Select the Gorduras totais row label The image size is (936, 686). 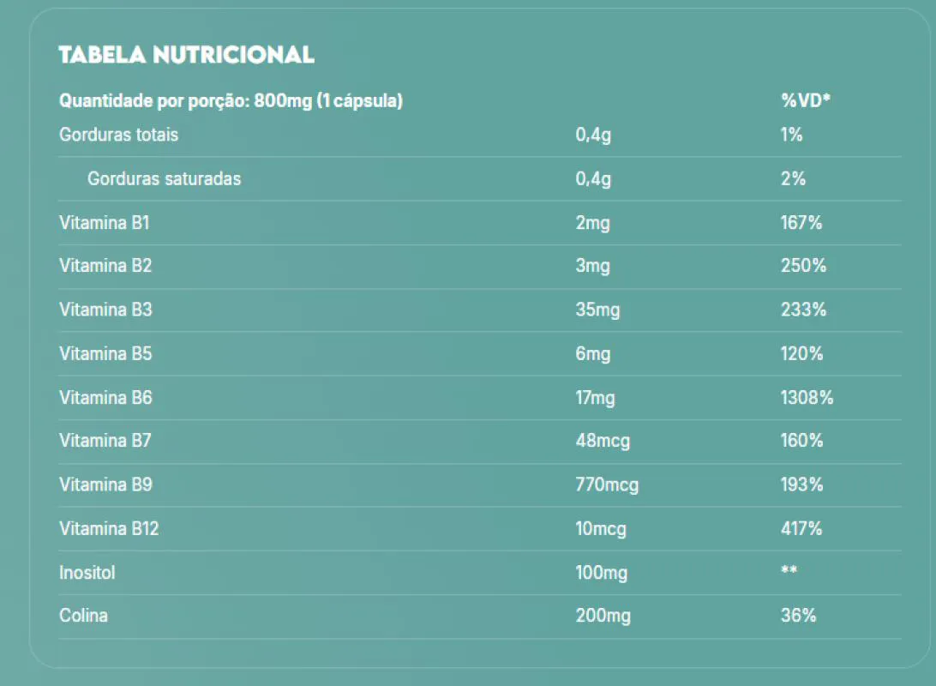[119, 135]
